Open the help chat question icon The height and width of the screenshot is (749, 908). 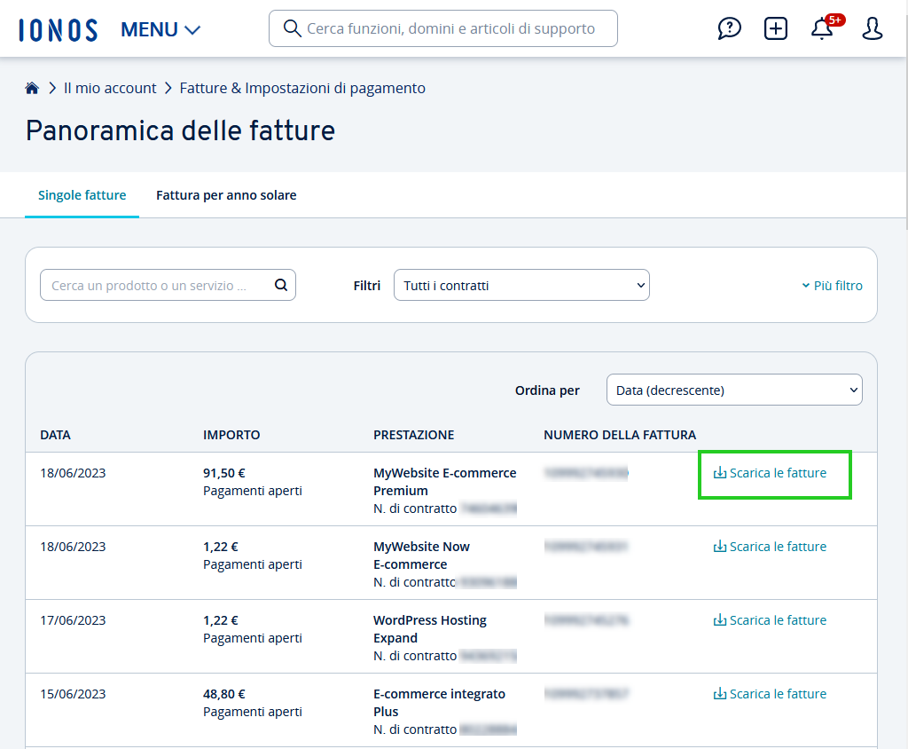tap(729, 28)
